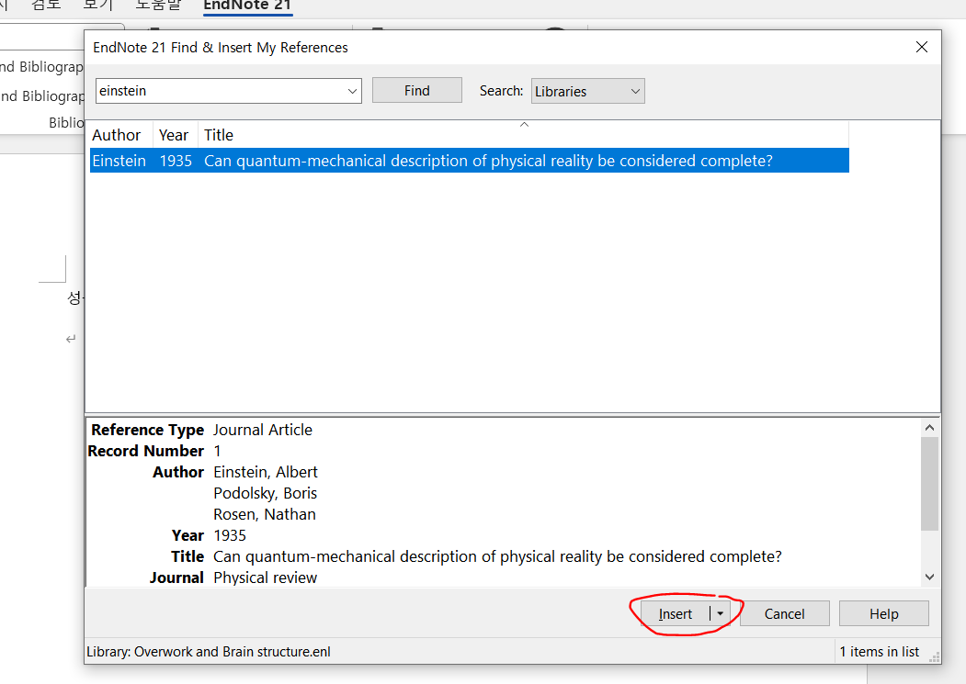
Task: Click the Insert button
Action: 676,614
